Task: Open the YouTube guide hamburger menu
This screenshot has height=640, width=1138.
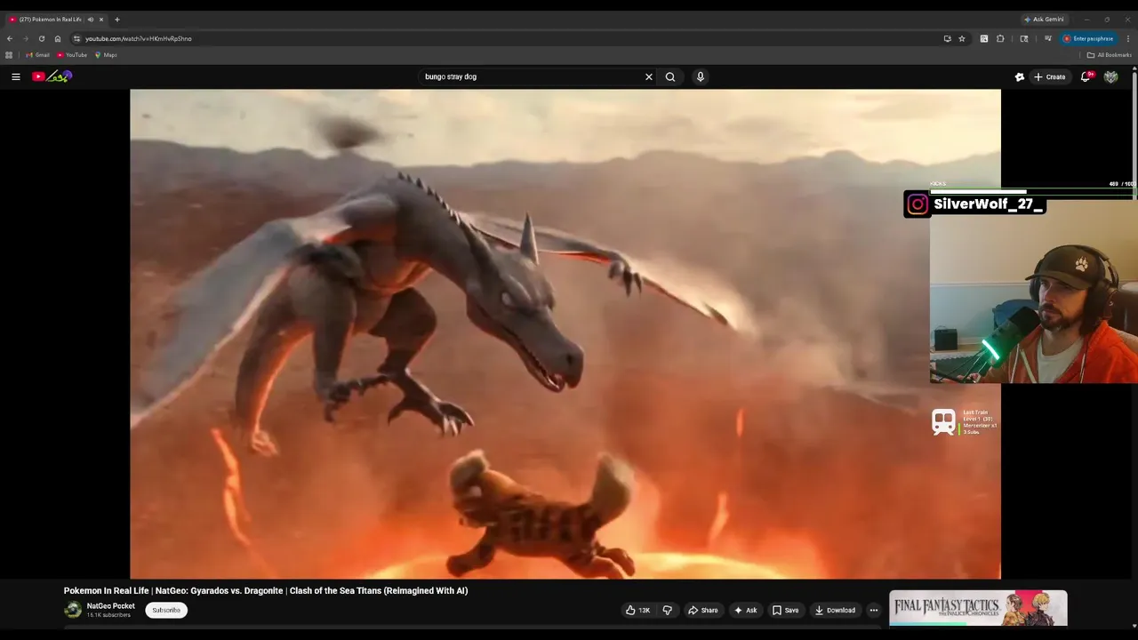Action: coord(16,76)
